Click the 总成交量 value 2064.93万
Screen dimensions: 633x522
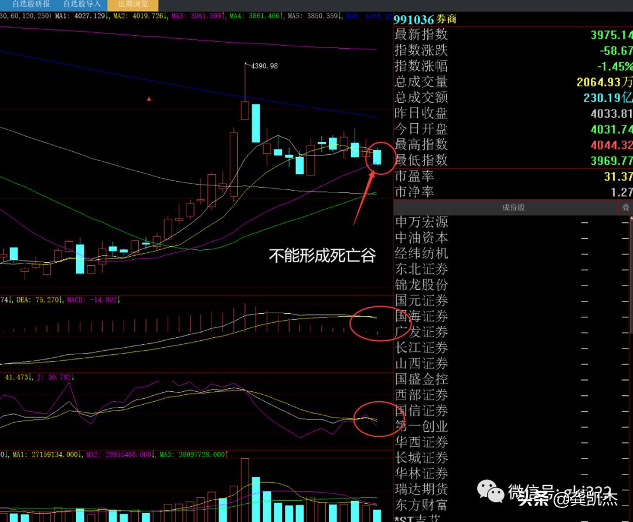coord(604,83)
